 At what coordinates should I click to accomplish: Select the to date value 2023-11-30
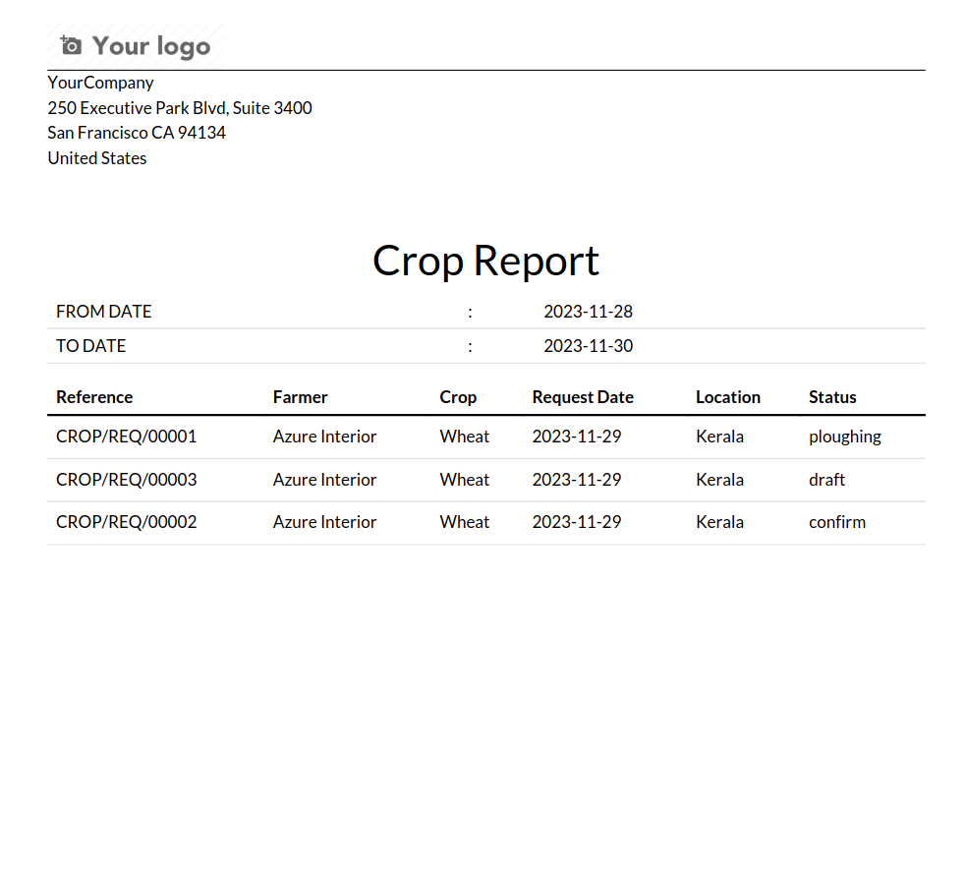[x=588, y=346]
